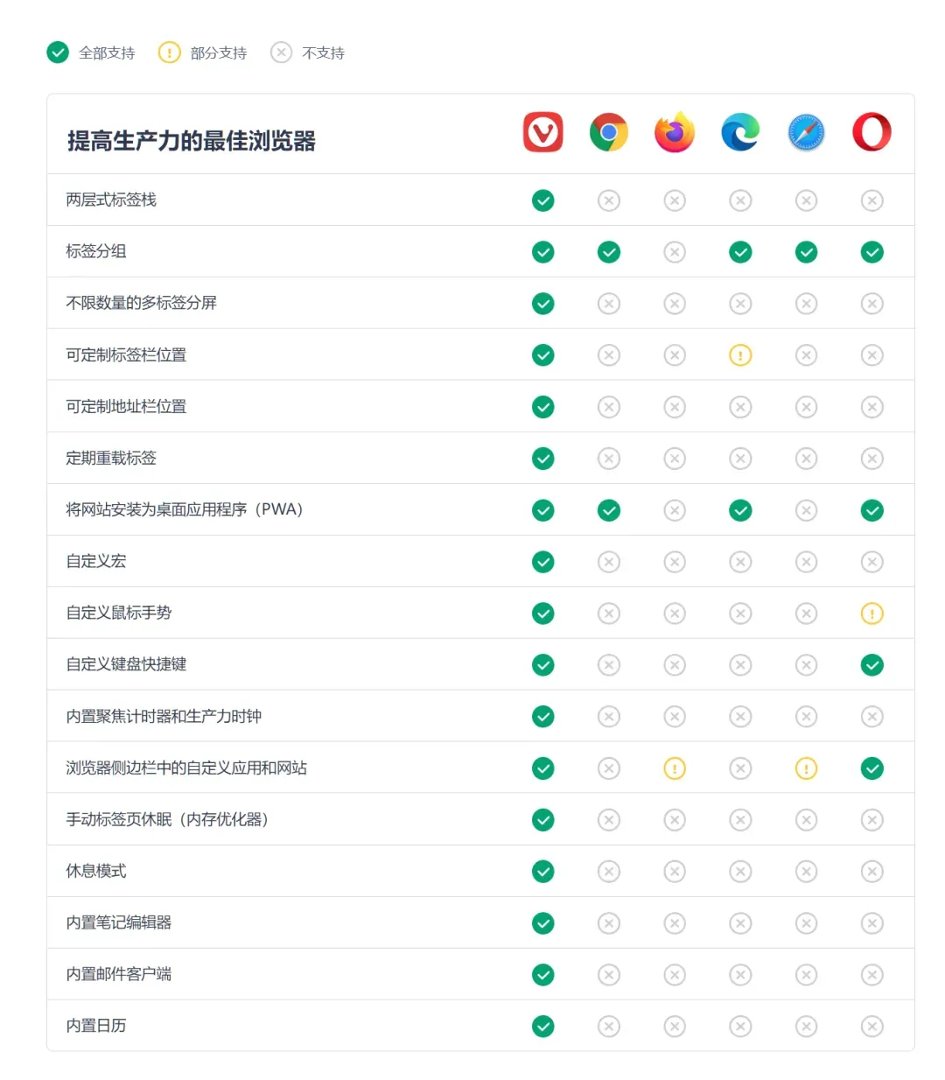Click Chrome's checkmark in PWA row

coord(609,510)
